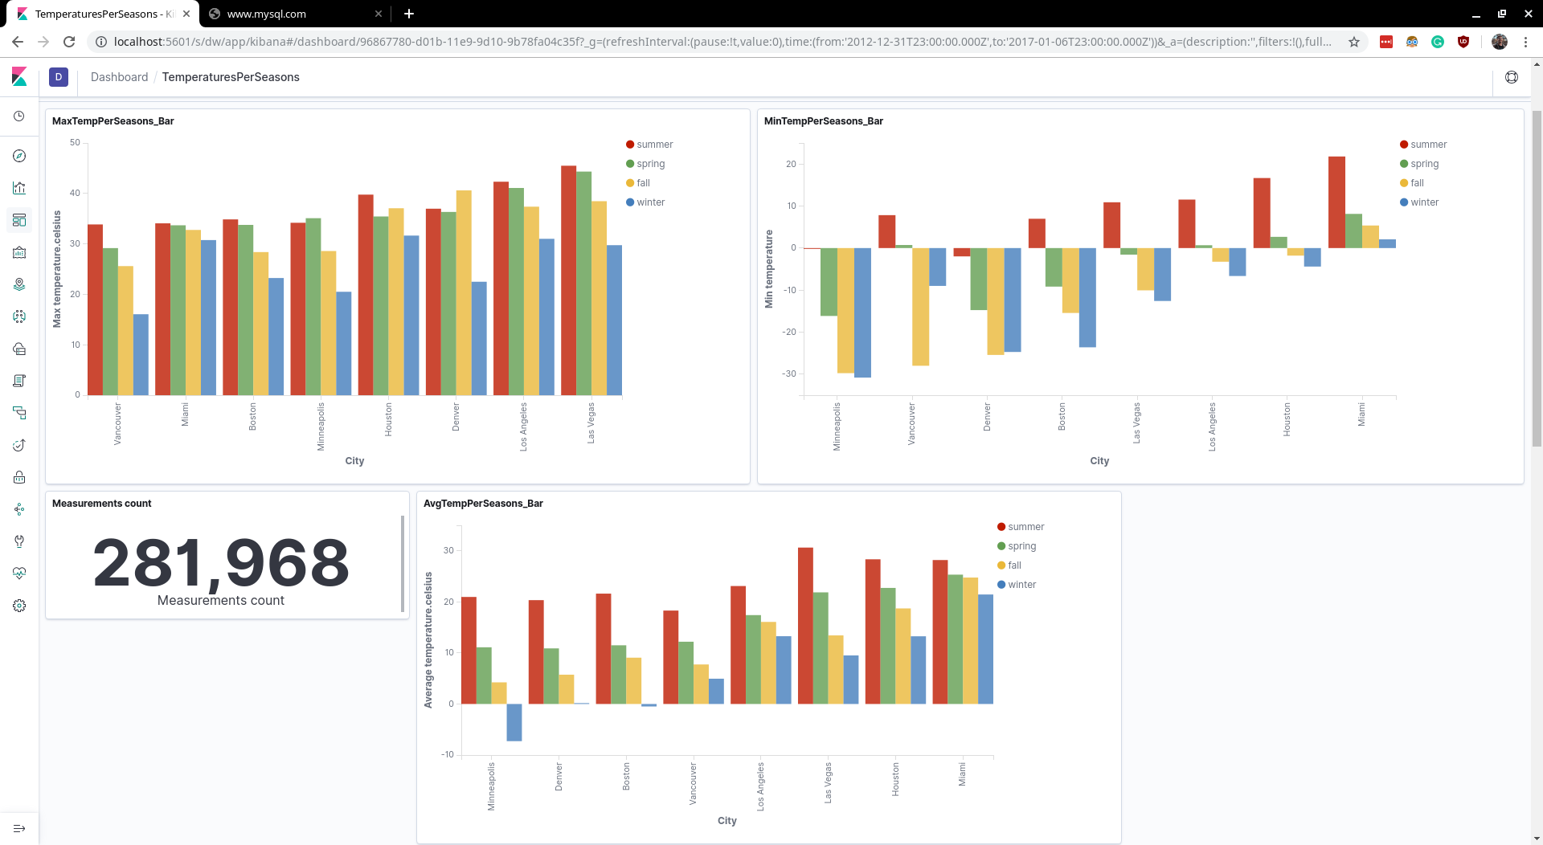
Task: Toggle spring series in MaxTempPerSeasons legend
Action: click(645, 164)
